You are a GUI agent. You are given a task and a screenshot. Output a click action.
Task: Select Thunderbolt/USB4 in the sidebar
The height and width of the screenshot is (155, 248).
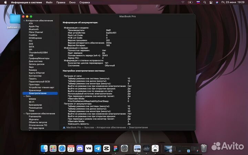point(38,52)
